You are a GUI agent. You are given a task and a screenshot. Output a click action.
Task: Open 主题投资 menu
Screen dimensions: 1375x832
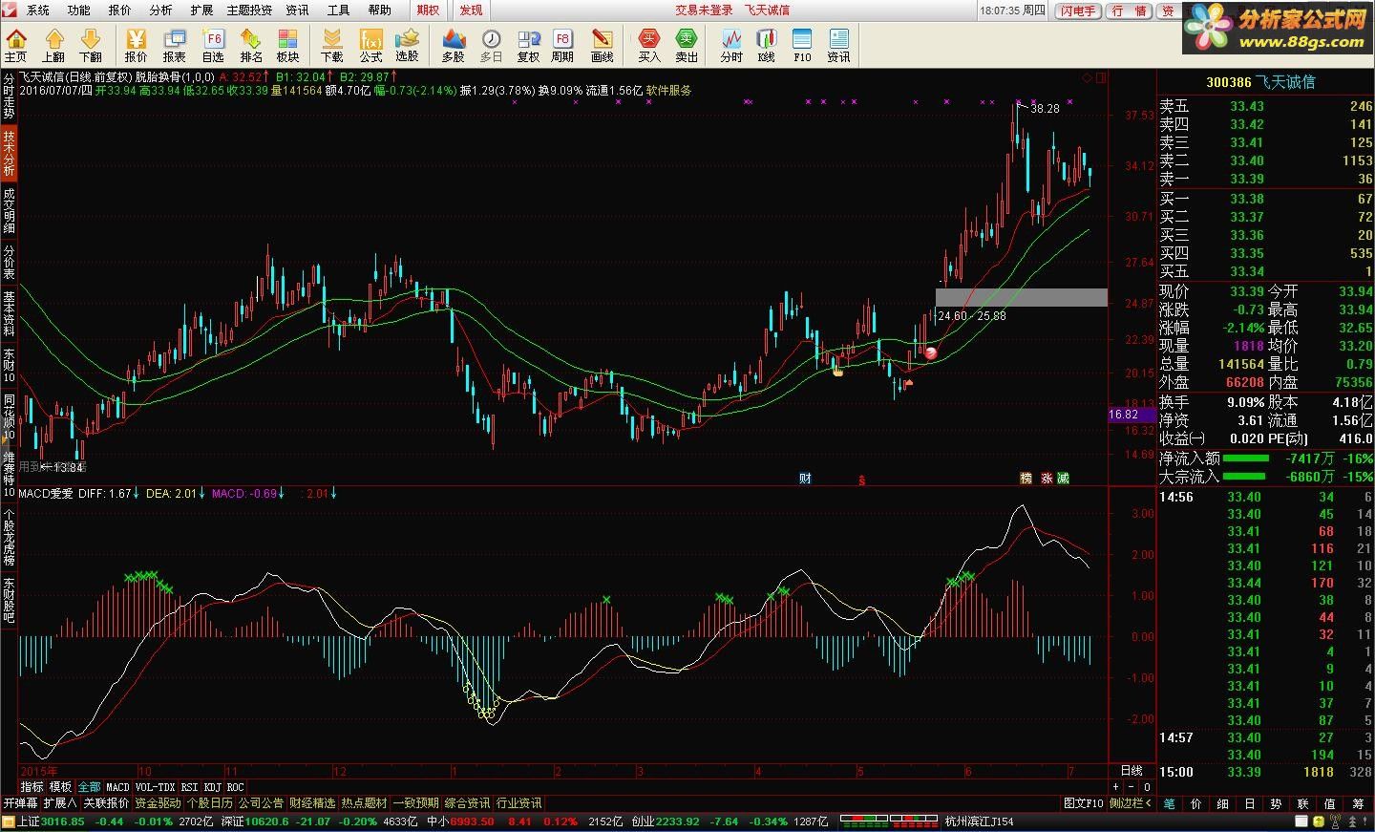[249, 10]
